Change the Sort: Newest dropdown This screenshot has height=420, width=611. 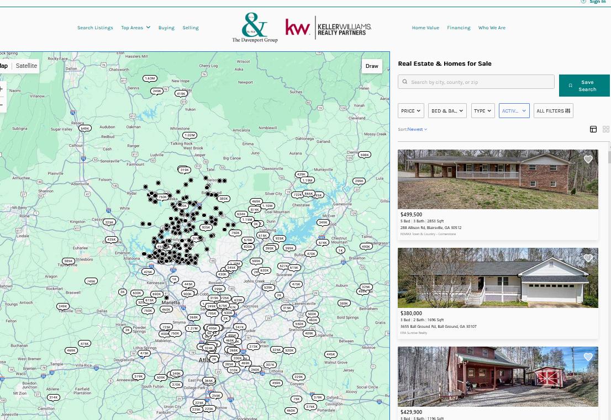pos(417,129)
